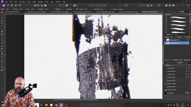Select the first Untitled [Modified] document tab
Image resolution: width=191 pixels, height=107 pixels.
click(12, 12)
